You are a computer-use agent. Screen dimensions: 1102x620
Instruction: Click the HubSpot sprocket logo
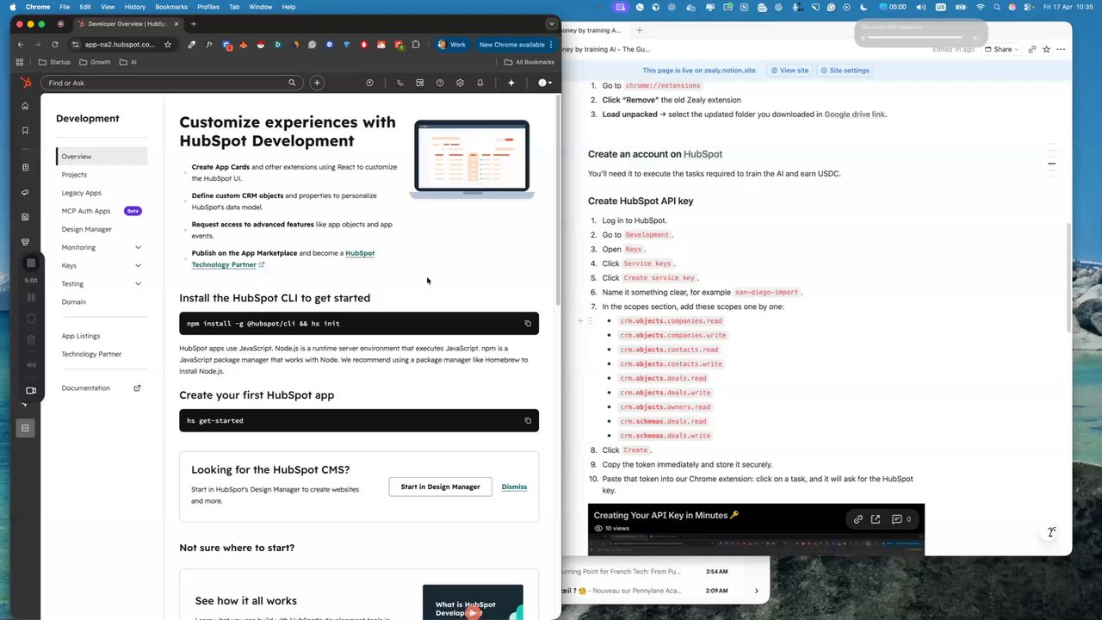coord(26,83)
